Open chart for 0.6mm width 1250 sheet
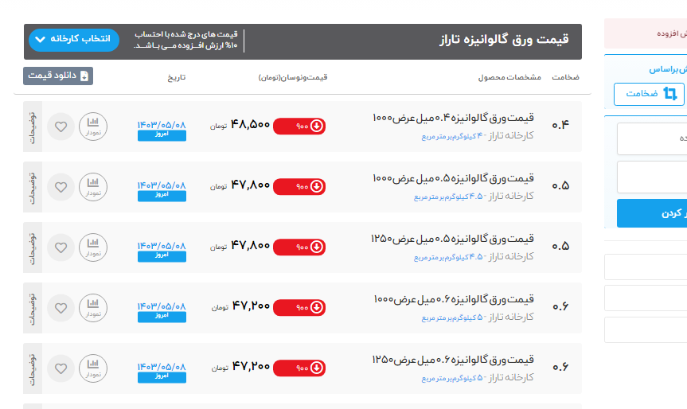Viewport: 687px width, 409px height. tap(93, 368)
